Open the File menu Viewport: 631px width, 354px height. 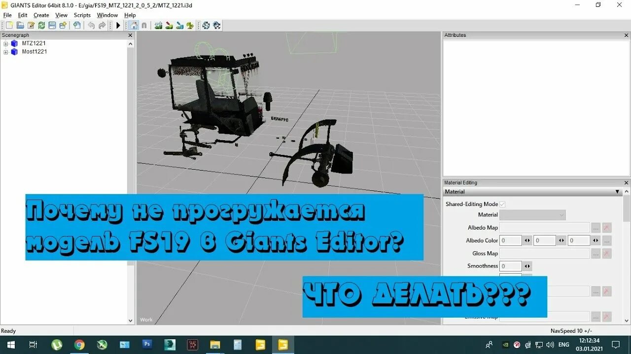tap(7, 15)
